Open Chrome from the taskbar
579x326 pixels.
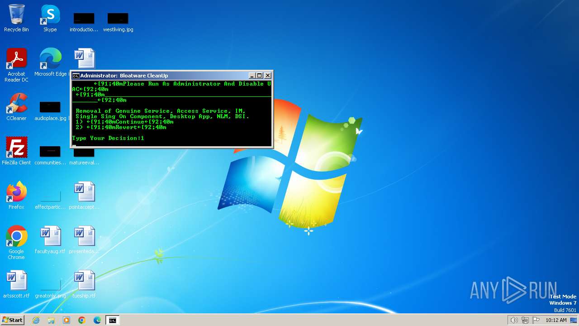pyautogui.click(x=82, y=320)
